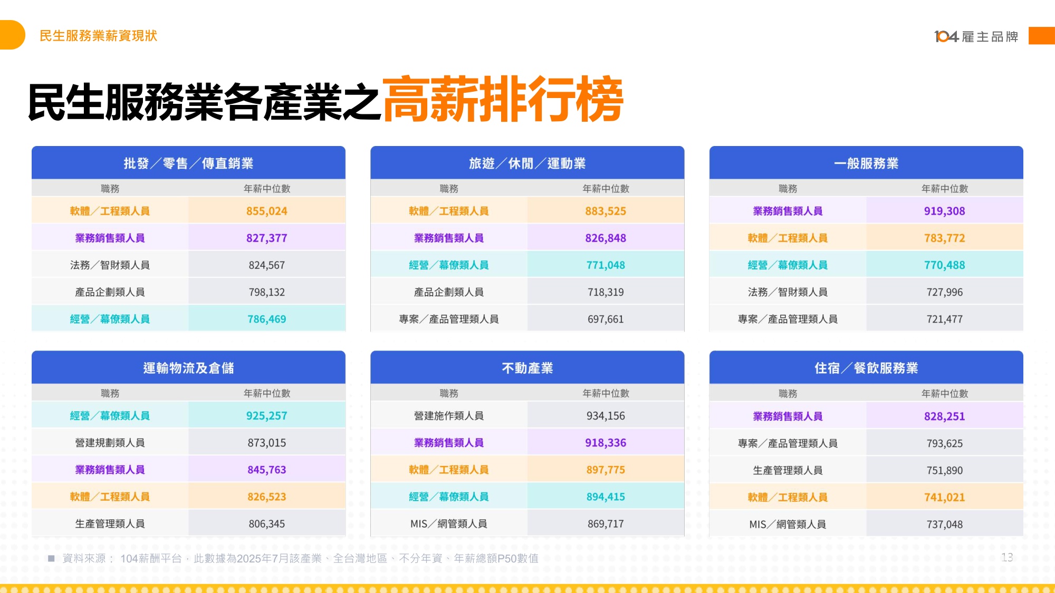Click the salary value 827,377
The height and width of the screenshot is (593, 1055).
coord(267,238)
